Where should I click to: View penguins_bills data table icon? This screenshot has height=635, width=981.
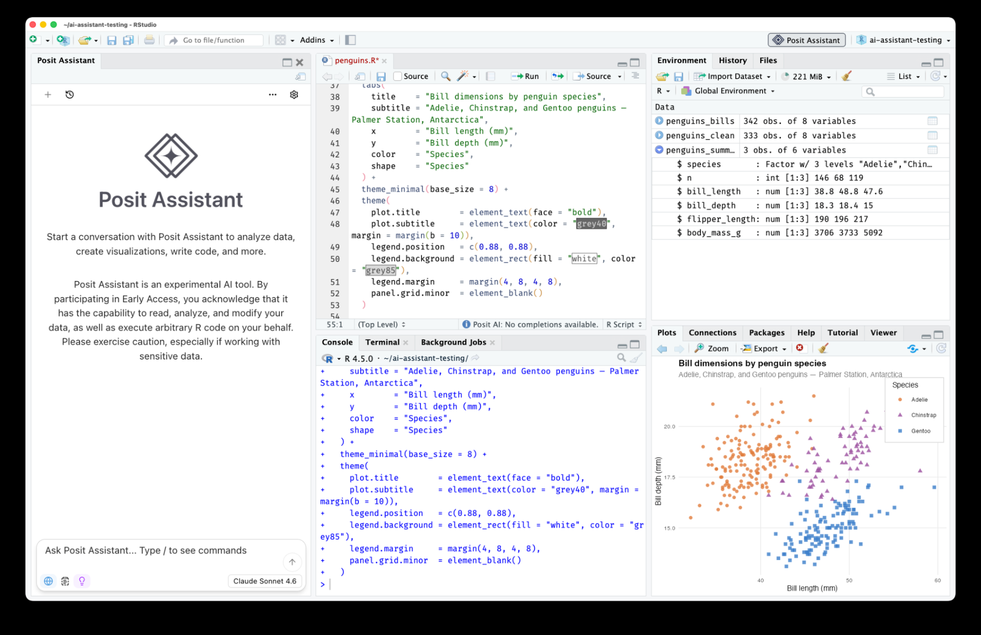tap(932, 121)
